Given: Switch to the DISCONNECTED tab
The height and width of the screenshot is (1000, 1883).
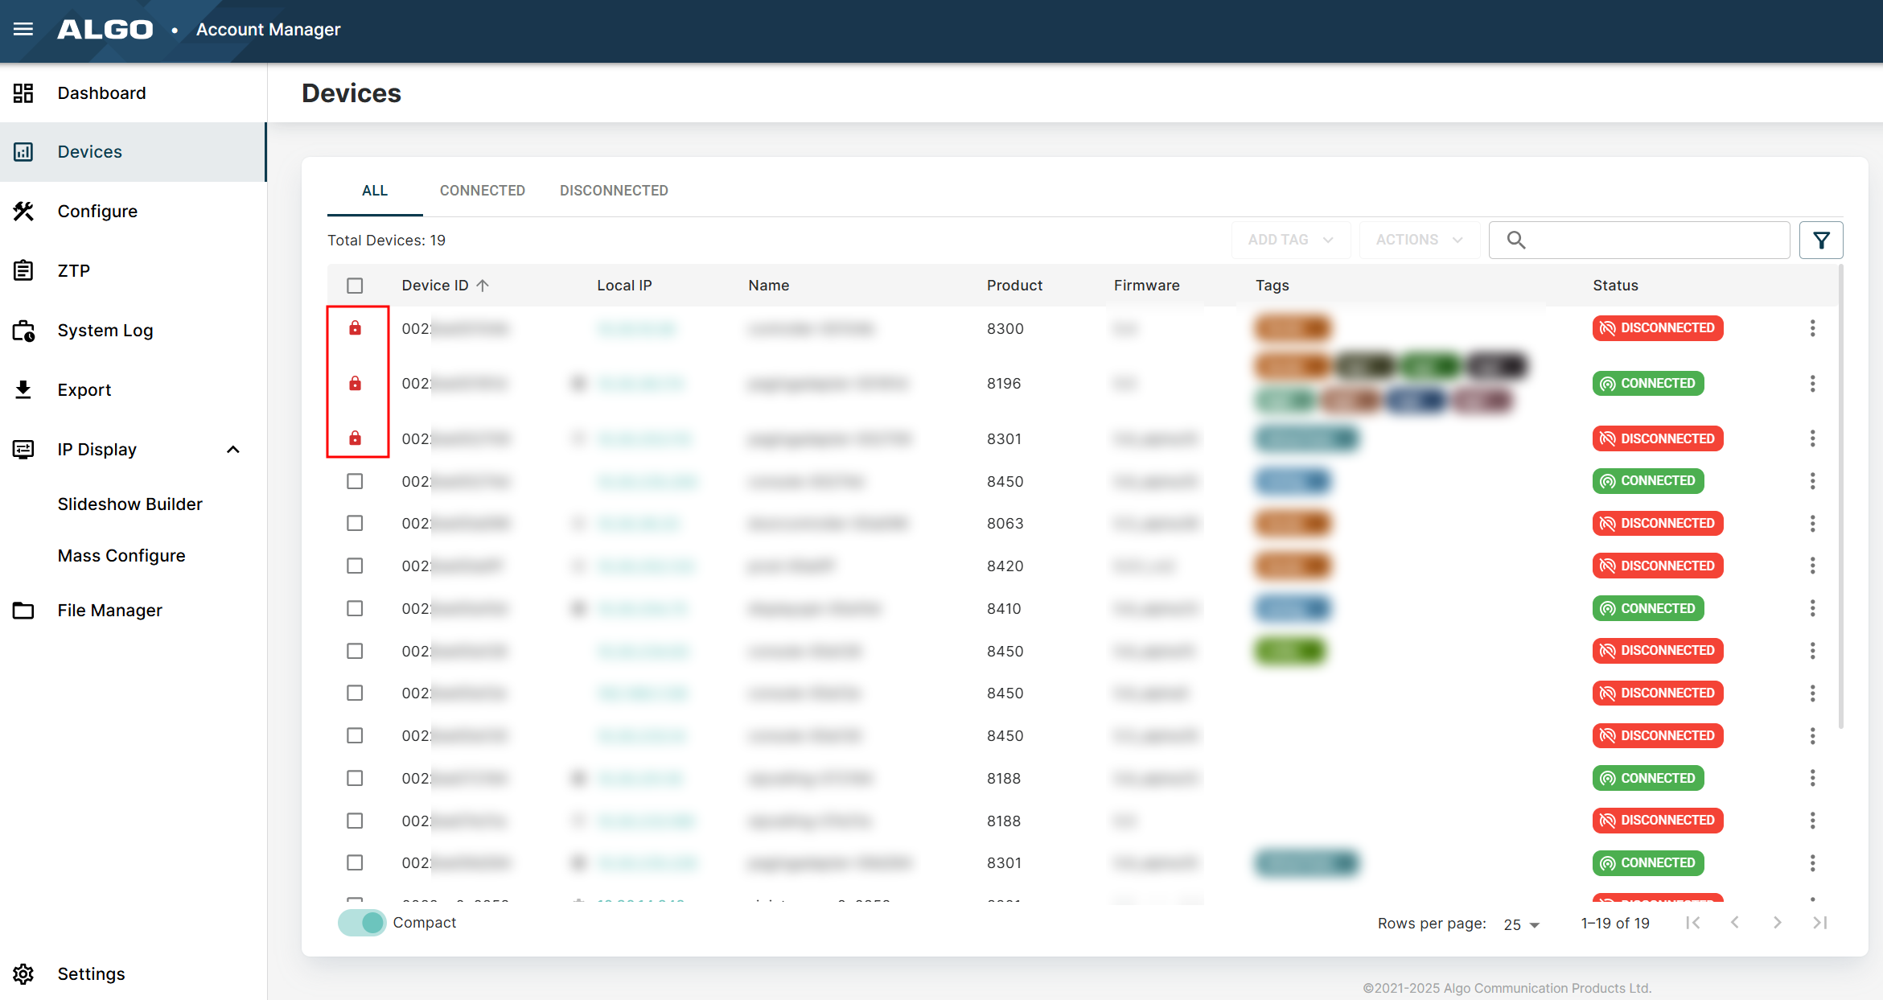Looking at the screenshot, I should click(x=614, y=191).
